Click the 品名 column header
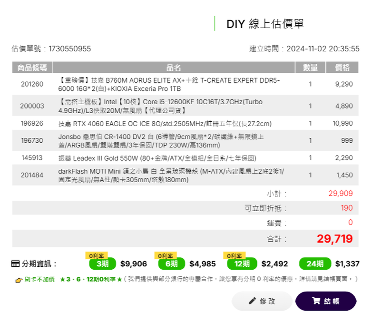 coord(174,68)
